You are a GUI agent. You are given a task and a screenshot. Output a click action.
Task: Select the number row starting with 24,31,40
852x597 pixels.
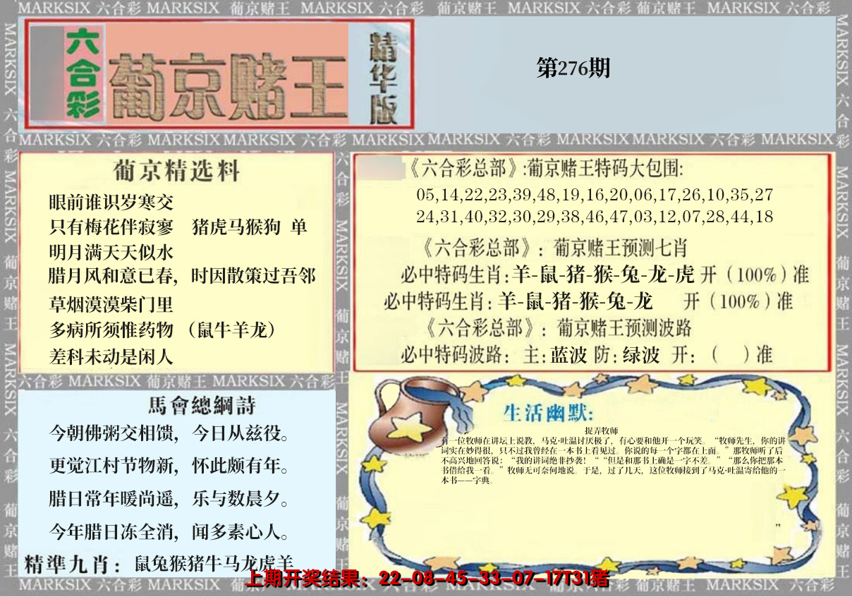595,217
